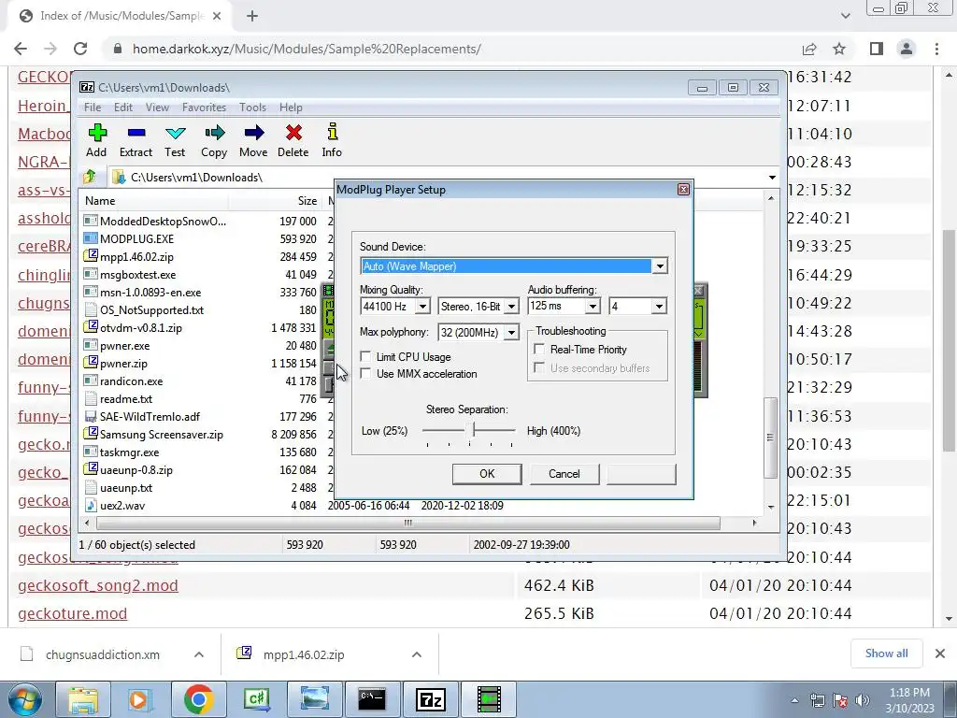Open chugnsuaddiction.xm download options arrow
957x718 pixels.
tap(199, 654)
